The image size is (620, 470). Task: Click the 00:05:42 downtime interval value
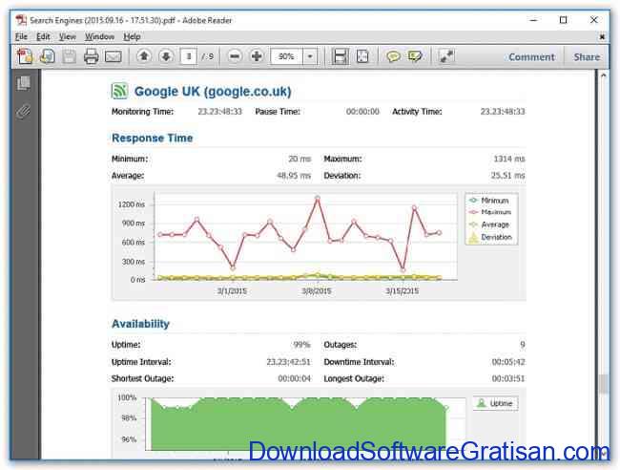click(x=508, y=362)
